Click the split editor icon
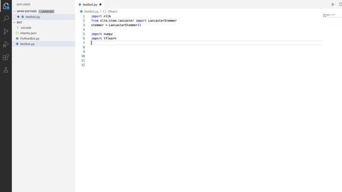 coord(340,4)
